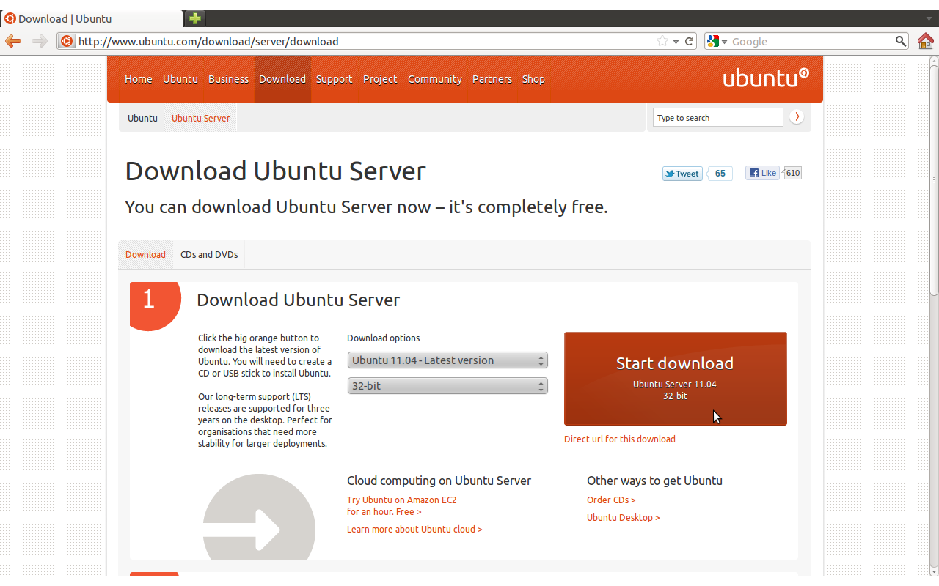The image size is (939, 586).
Task: Click the Google search engine icon
Action: (x=712, y=41)
